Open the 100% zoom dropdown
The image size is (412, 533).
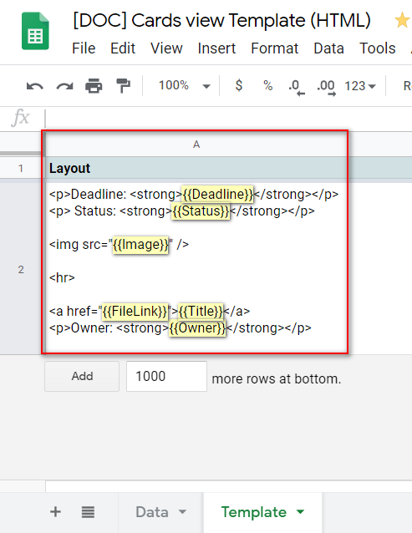[x=185, y=86]
